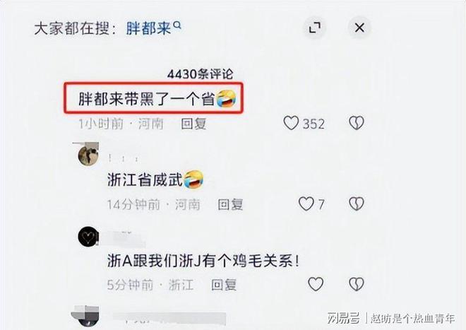Select the comment 浙A跟我们浙J有个鸡毛关系
This screenshot has width=466, height=330.
coord(203,261)
